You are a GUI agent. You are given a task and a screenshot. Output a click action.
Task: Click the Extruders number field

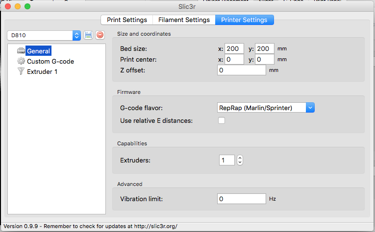pyautogui.click(x=227, y=160)
